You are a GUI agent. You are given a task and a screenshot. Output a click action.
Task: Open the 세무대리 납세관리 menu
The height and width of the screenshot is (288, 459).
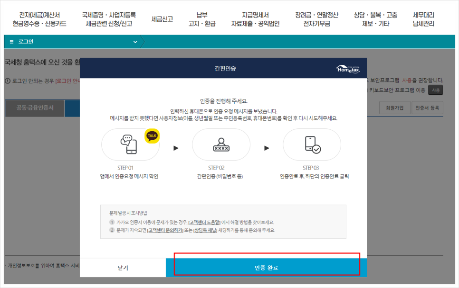tap(424, 18)
